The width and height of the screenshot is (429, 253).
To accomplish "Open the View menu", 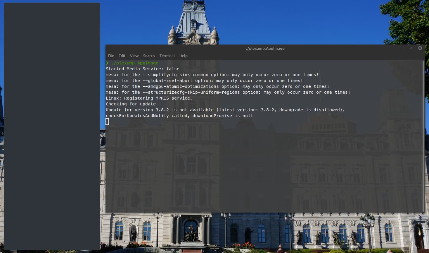I will click(x=134, y=56).
